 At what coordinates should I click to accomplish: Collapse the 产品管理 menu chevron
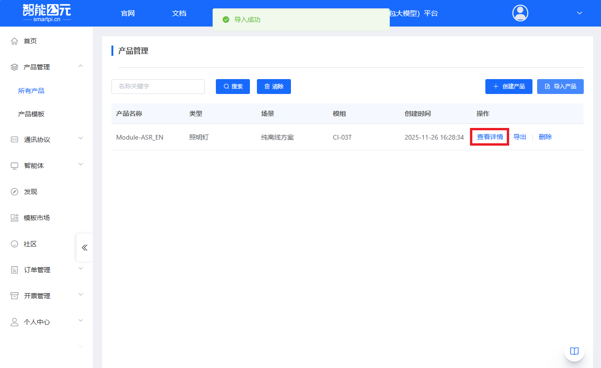[81, 67]
